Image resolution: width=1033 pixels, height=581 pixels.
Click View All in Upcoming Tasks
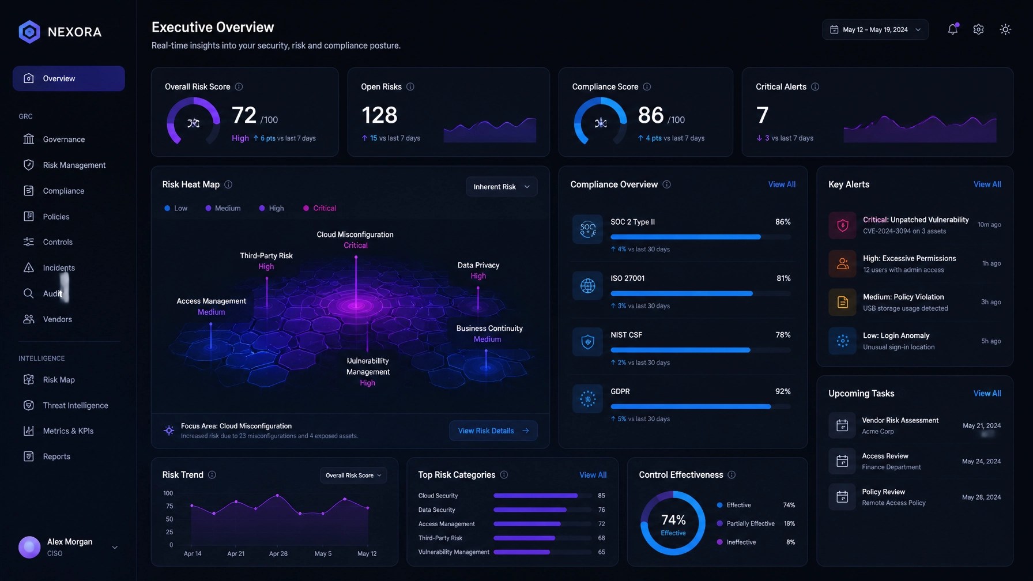click(987, 394)
